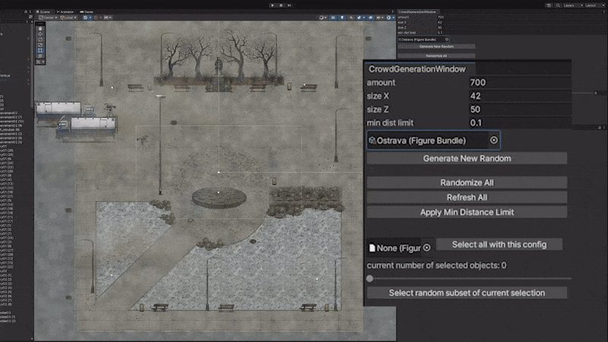This screenshot has width=608, height=342.
Task: Start Play mode with the play button
Action: tap(273, 5)
